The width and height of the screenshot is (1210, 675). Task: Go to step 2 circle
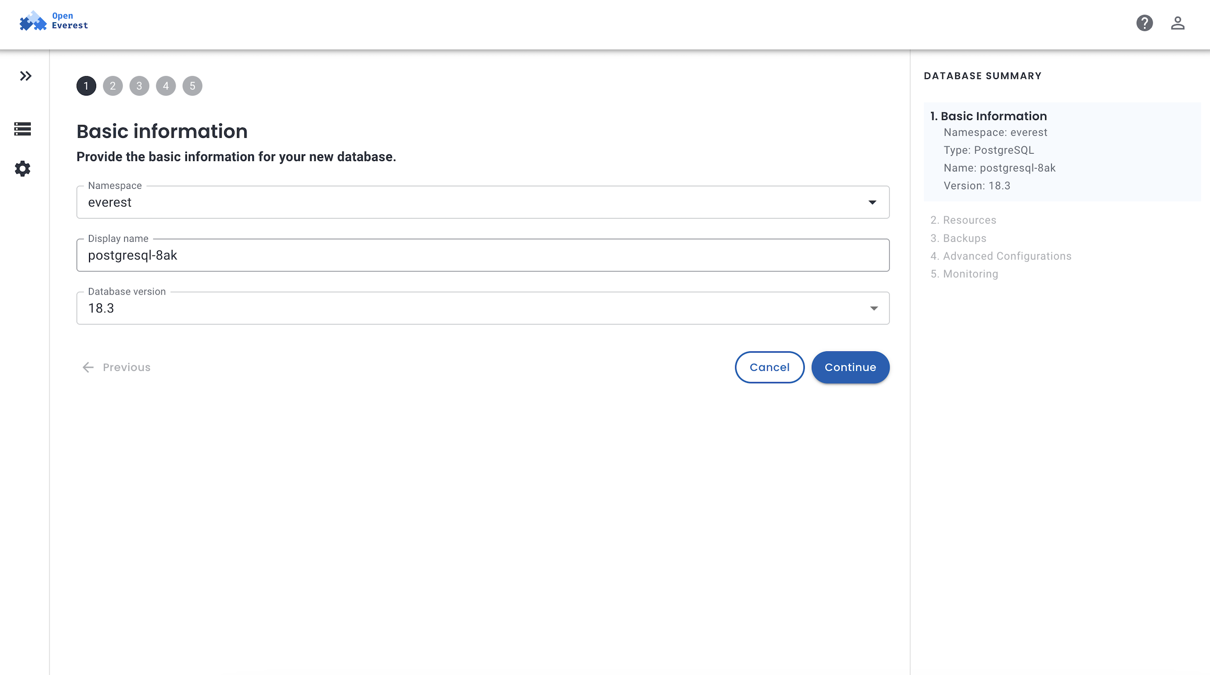point(113,86)
